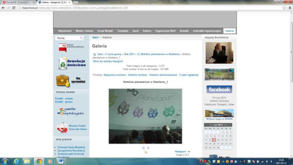Viewport: 293px width, 165px height.
Task: Open Świętokrzyski Dziennik link
Action: 71,154
